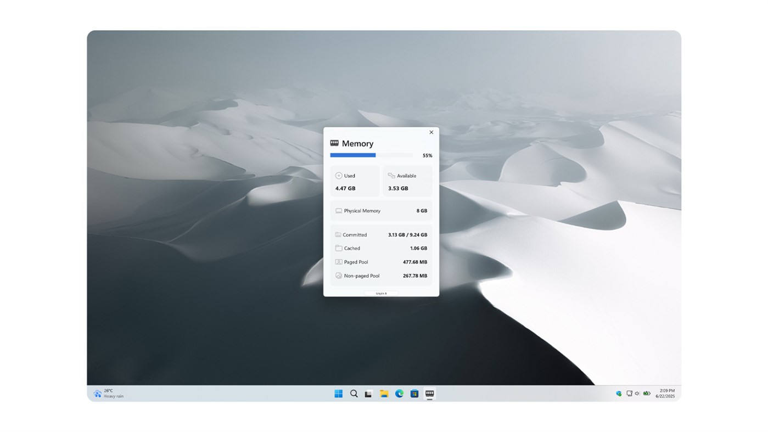768x432 pixels.
Task: Click the Start menu button
Action: tap(338, 394)
